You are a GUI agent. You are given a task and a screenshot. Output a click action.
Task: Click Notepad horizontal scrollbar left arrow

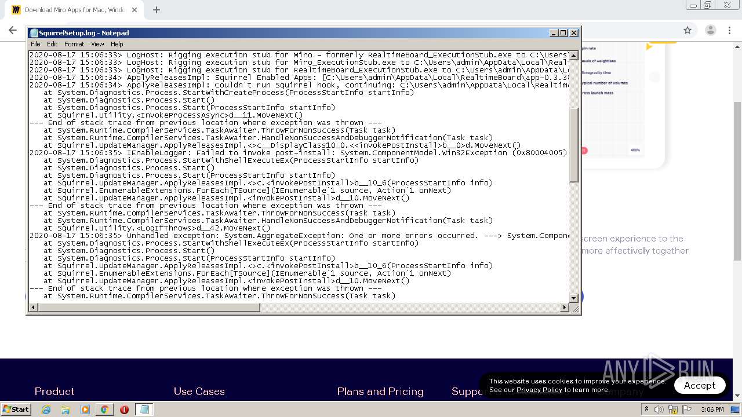click(x=34, y=308)
